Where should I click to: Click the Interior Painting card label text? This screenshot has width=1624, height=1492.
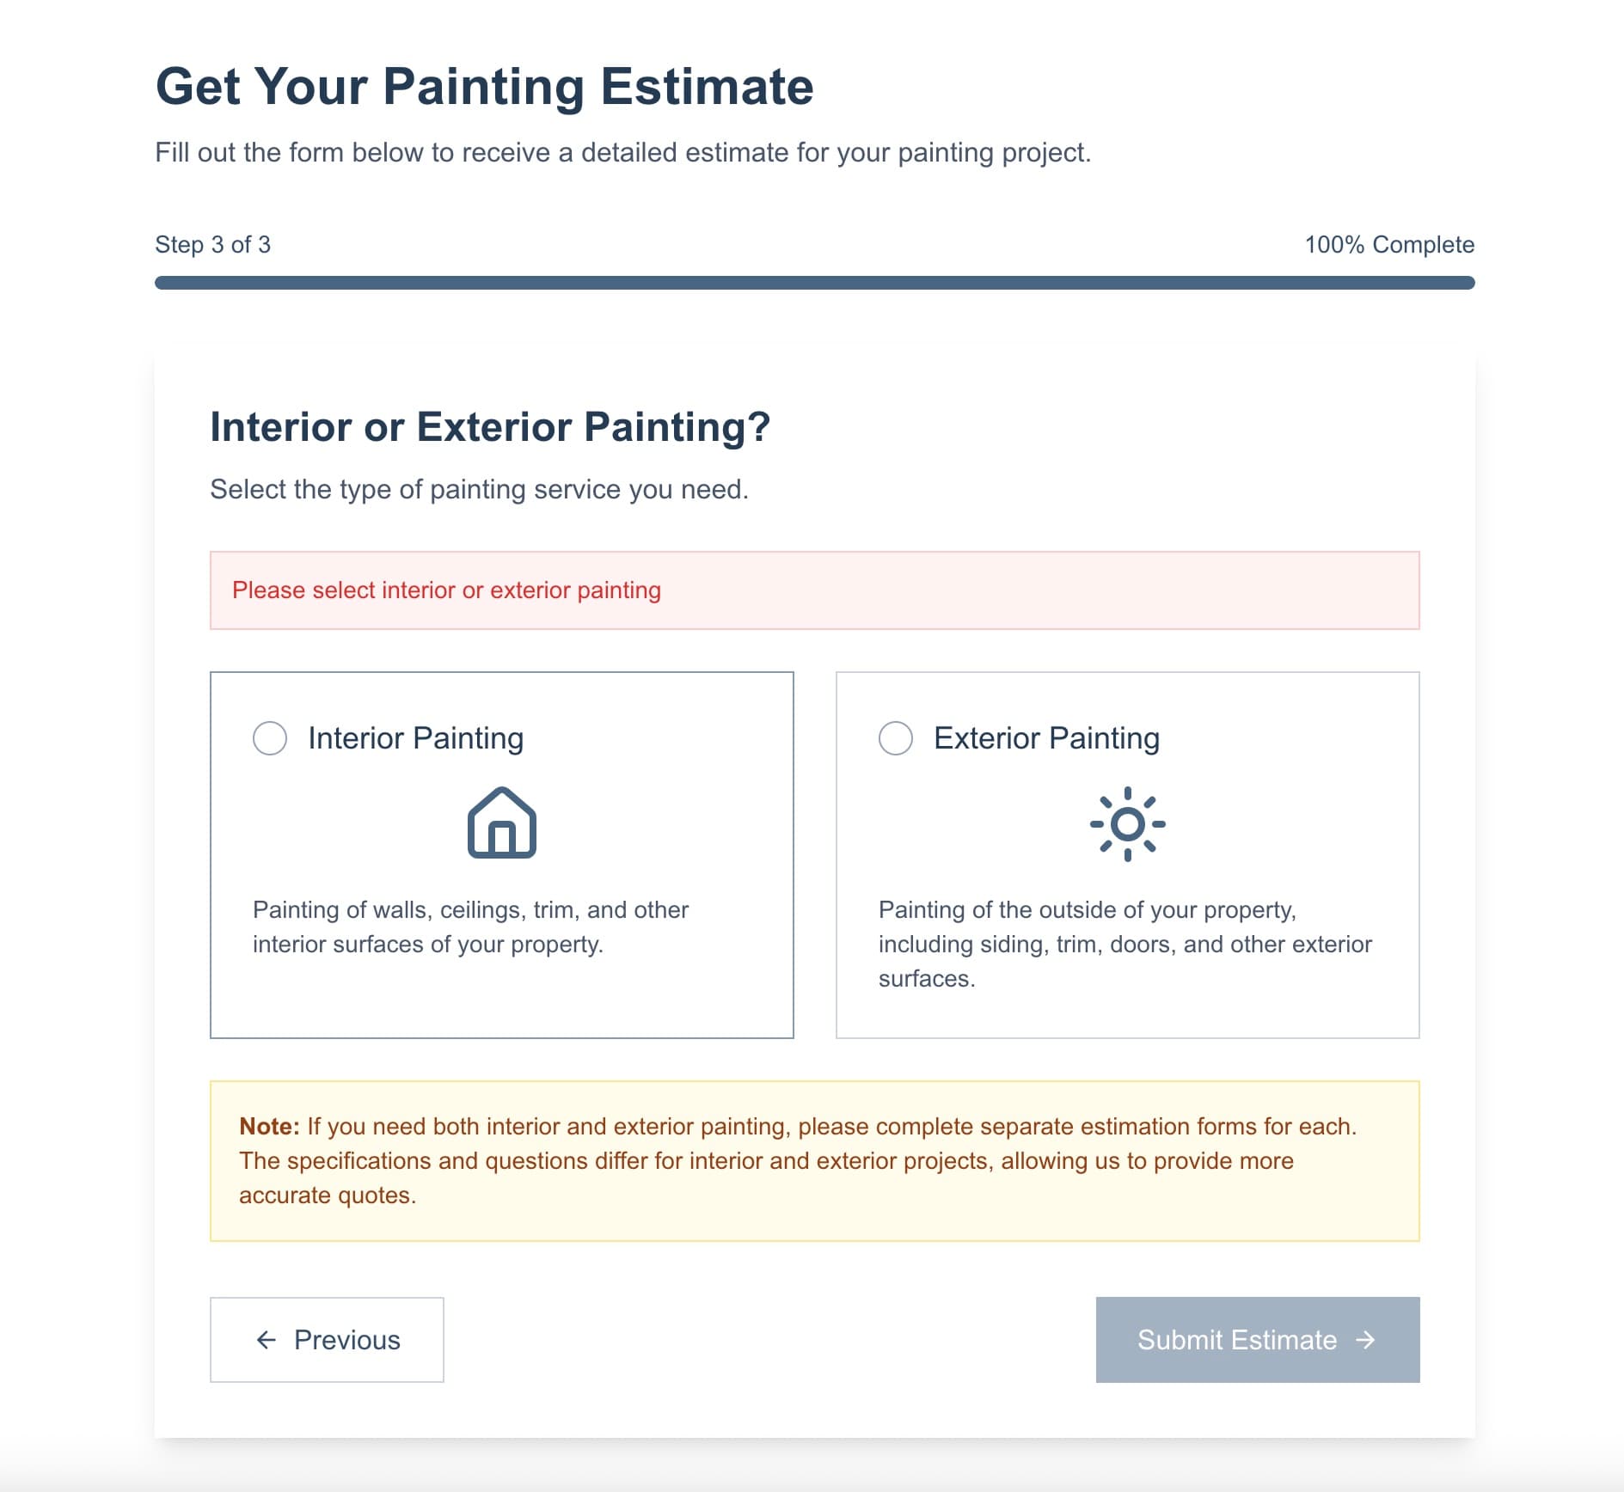pos(415,737)
